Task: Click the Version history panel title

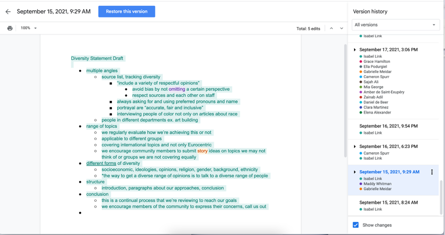Action: [370, 12]
